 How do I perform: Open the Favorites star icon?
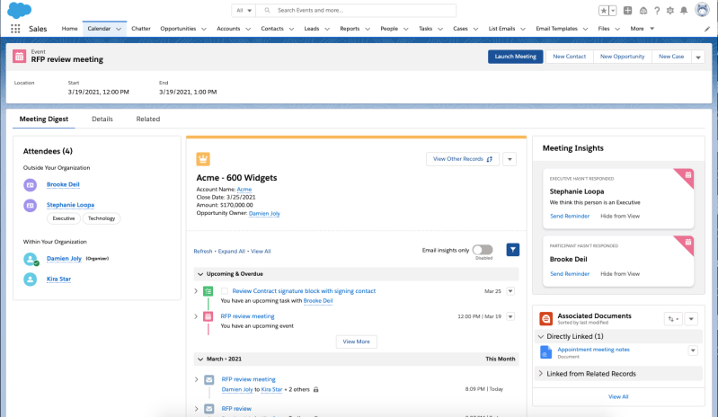pyautogui.click(x=604, y=11)
